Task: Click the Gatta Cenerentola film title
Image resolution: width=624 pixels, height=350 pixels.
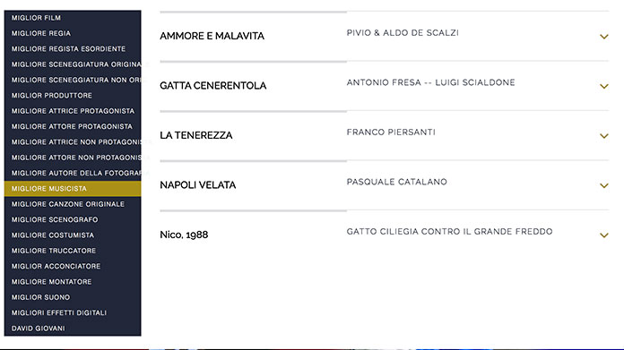Action: click(212, 86)
